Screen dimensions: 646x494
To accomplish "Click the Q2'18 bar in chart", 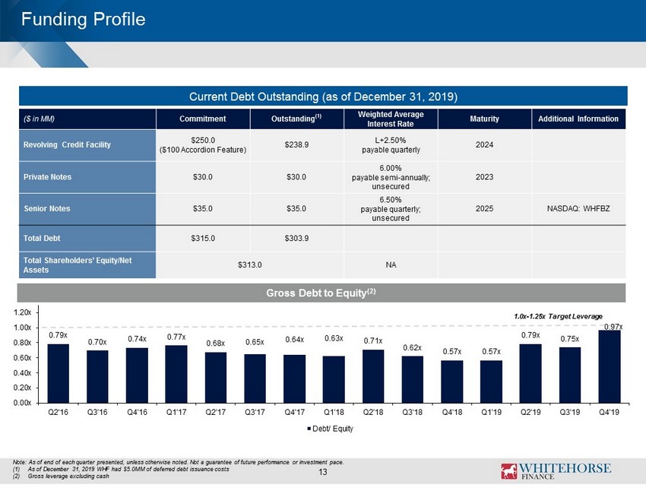I will click(x=373, y=376).
